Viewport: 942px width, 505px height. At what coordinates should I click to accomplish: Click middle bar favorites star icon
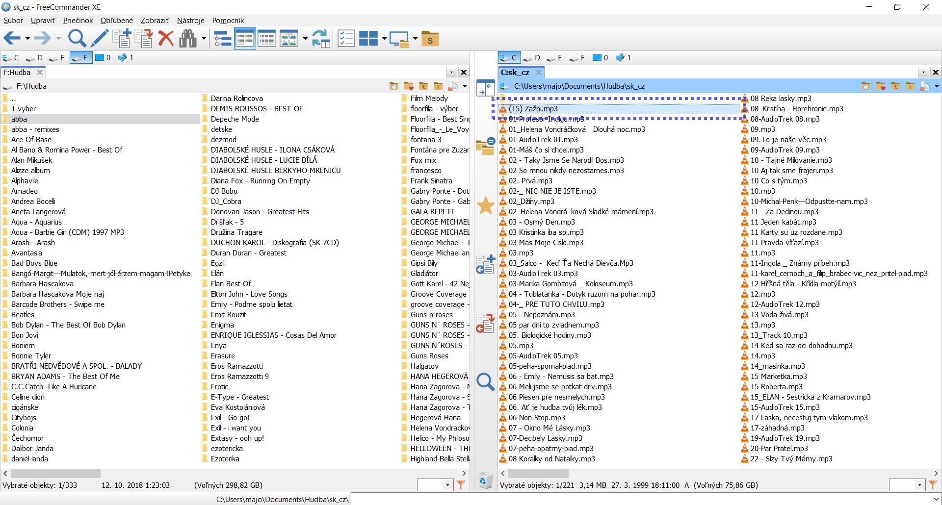tap(485, 205)
